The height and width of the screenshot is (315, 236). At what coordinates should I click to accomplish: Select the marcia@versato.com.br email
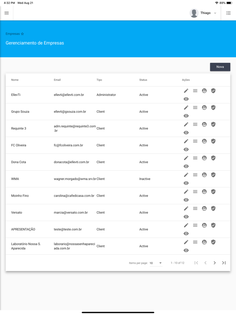70,212
